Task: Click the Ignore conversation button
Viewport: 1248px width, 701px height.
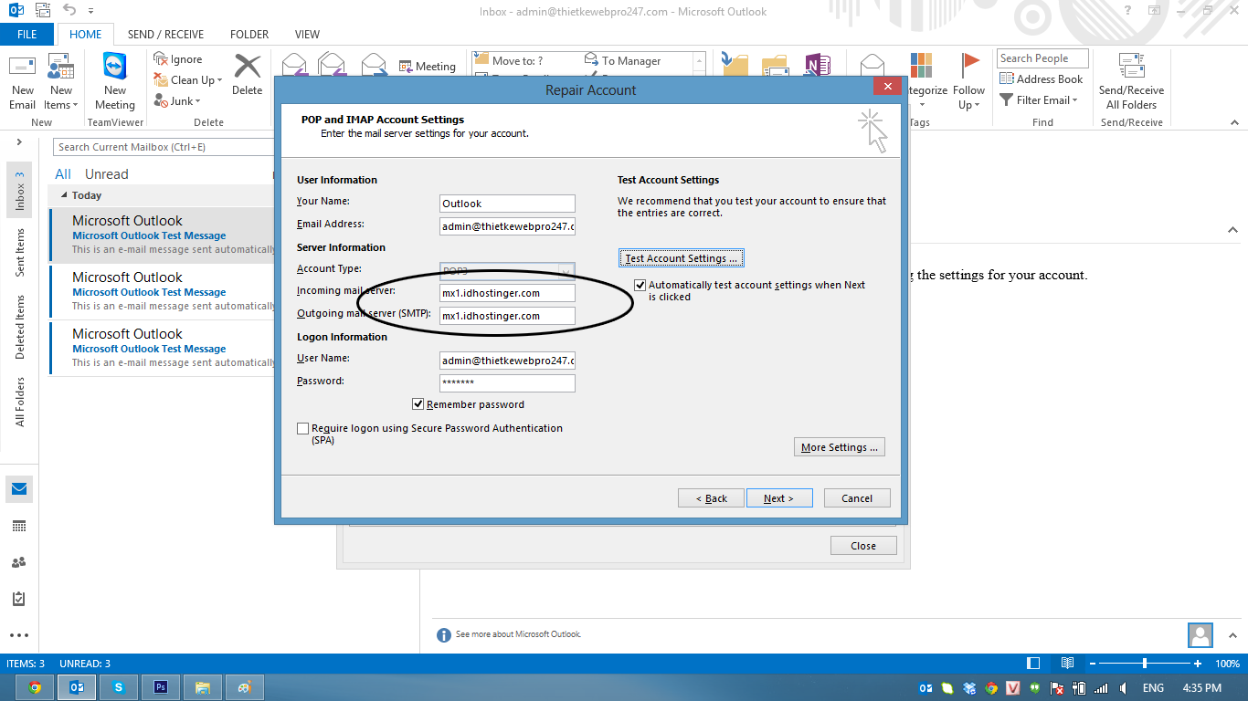Action: 178,59
